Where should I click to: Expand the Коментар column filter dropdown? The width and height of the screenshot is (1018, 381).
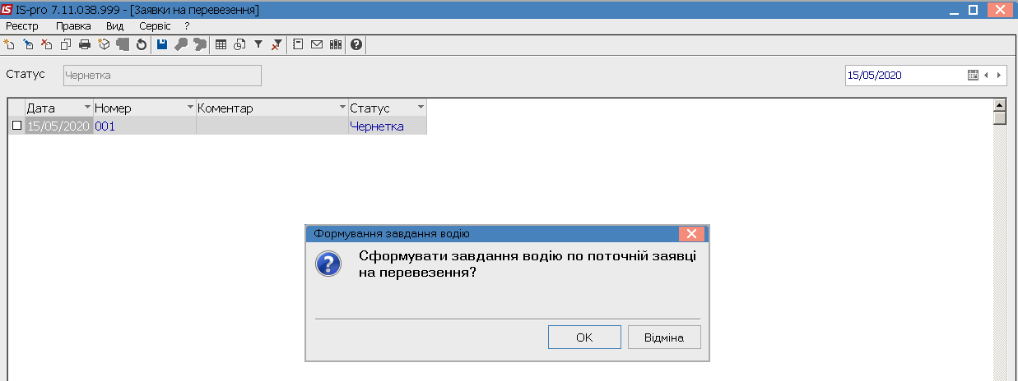tap(342, 108)
